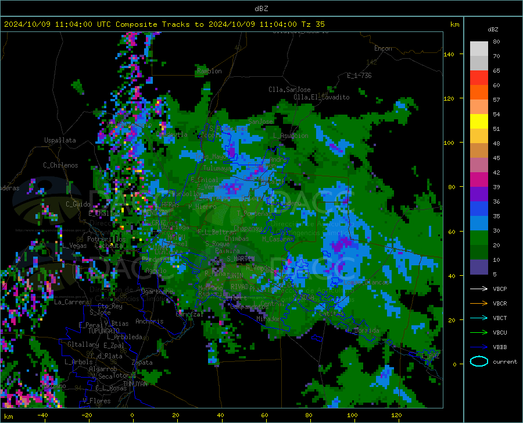
Task: Click the 'Ramblon' map label
Action: click(x=209, y=71)
